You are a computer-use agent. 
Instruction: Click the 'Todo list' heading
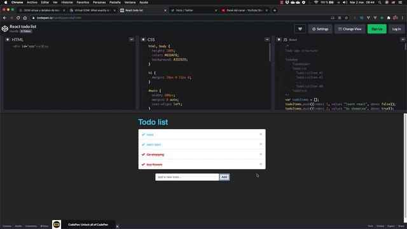(153, 122)
